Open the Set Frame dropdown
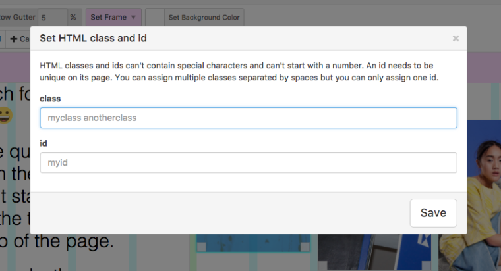The image size is (501, 271). click(113, 17)
